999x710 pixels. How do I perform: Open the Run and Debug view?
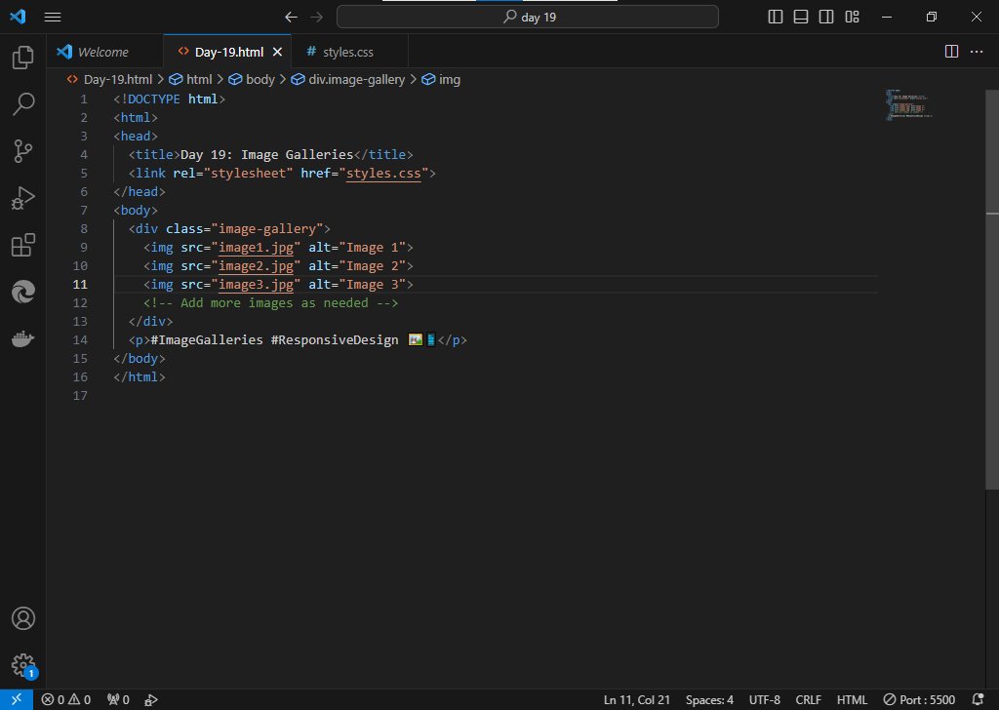(x=23, y=198)
